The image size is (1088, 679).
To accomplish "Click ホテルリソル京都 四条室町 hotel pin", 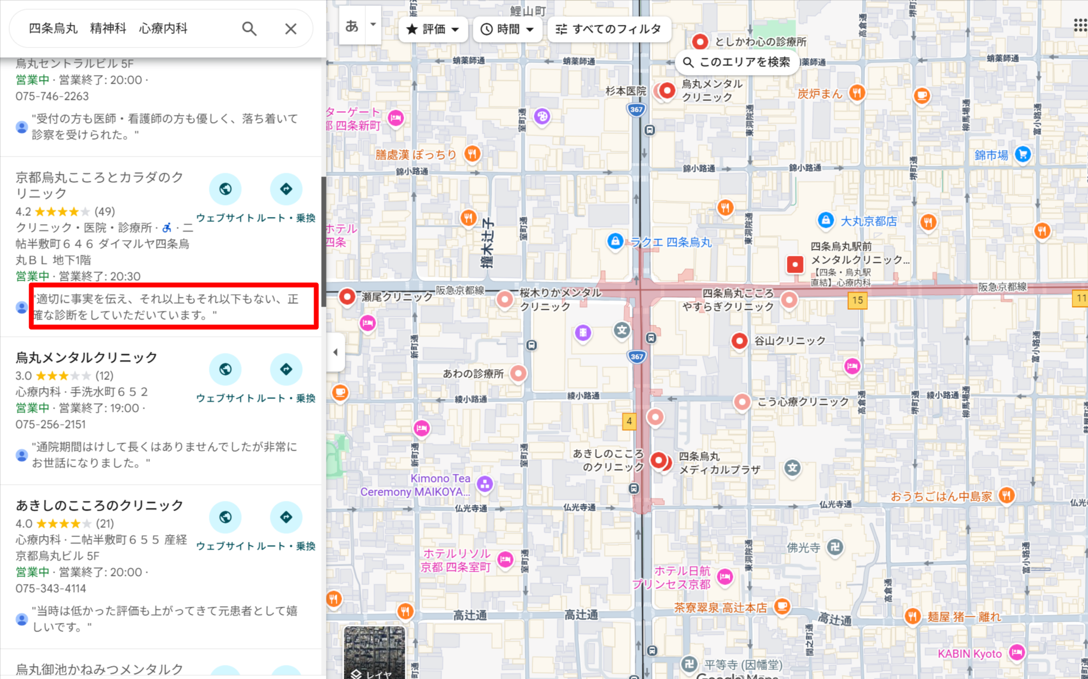I will [x=505, y=559].
